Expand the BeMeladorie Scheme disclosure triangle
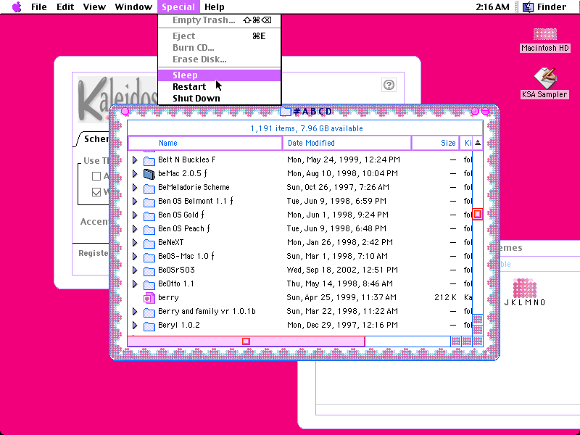580x435 pixels. 135,187
